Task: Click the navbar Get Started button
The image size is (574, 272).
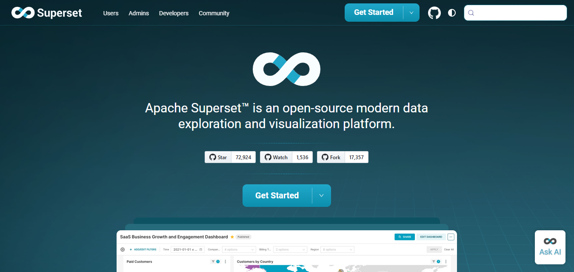Action: click(374, 12)
